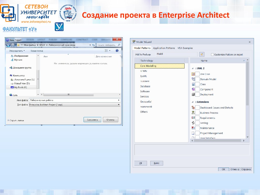Click the Сеть network icon
The height and width of the screenshot is (195, 260).
coord(11,95)
